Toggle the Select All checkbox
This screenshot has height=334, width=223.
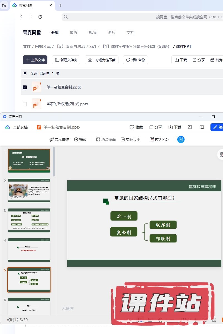[x=25, y=73]
